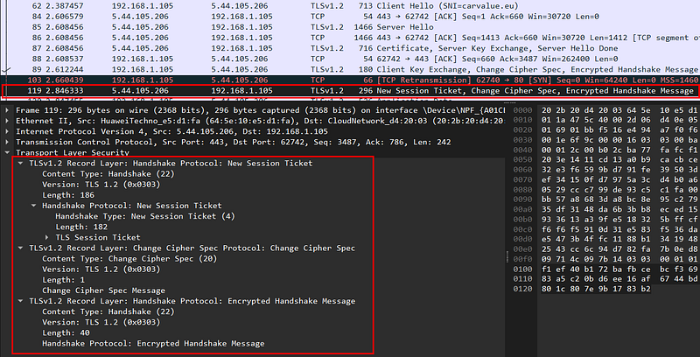Click 'Length: 182' field
700x357 pixels.
(81, 227)
